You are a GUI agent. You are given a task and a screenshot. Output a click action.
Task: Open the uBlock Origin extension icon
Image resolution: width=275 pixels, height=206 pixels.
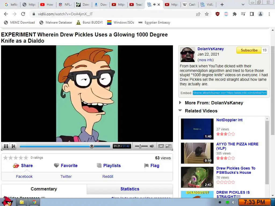click(218, 14)
